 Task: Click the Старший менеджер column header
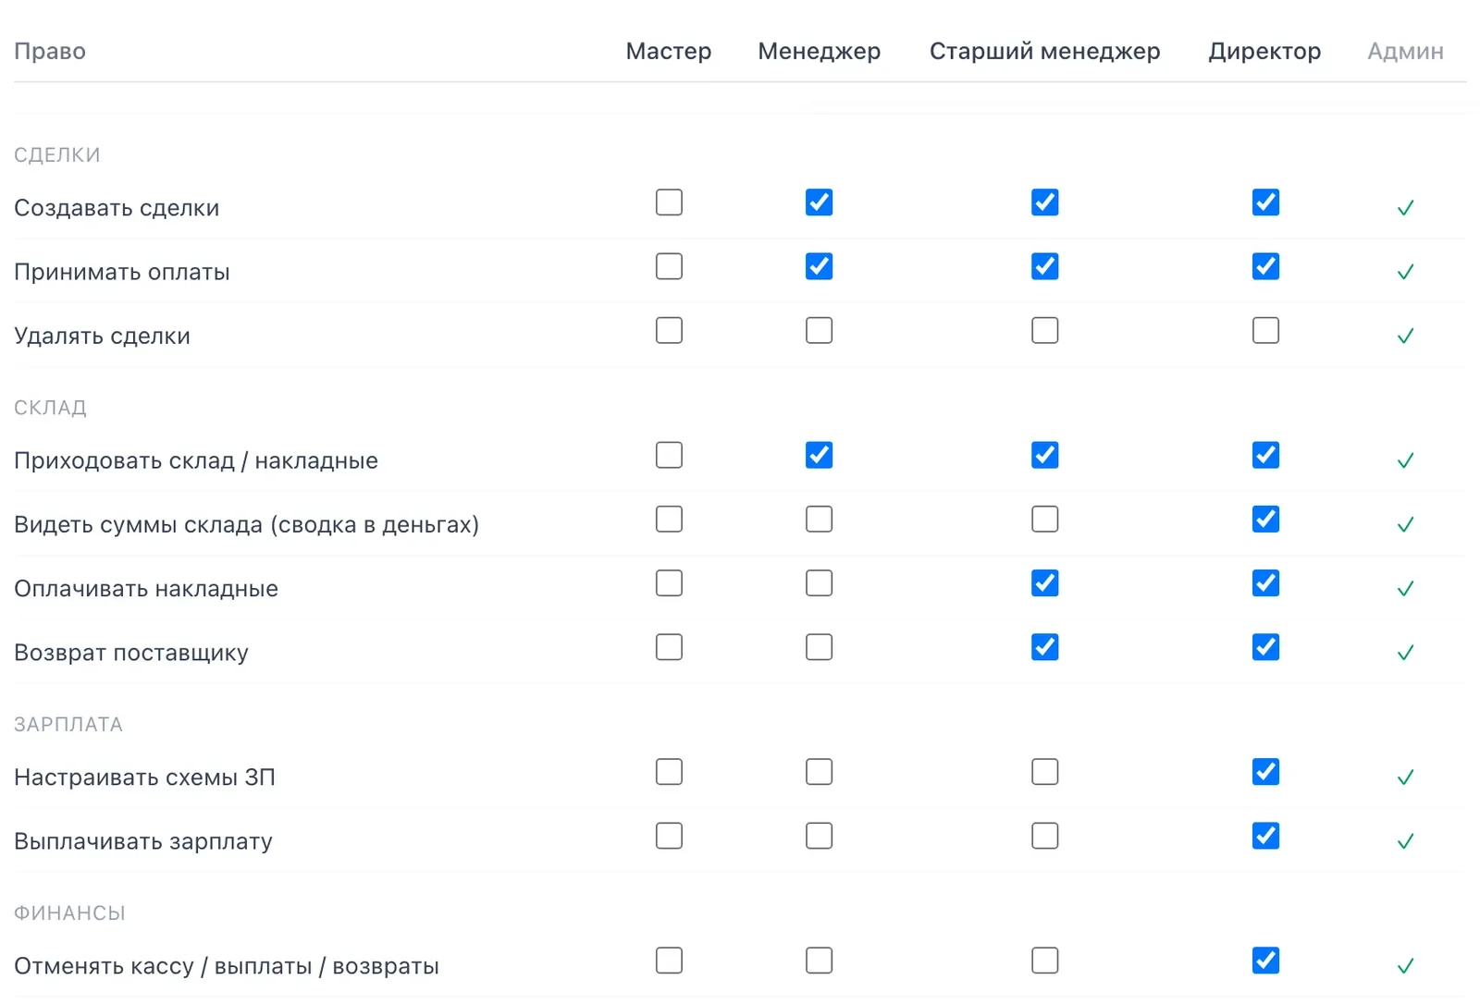(1044, 51)
